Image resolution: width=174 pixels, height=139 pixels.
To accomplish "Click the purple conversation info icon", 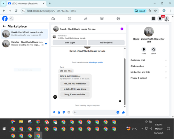I will pos(122,29).
